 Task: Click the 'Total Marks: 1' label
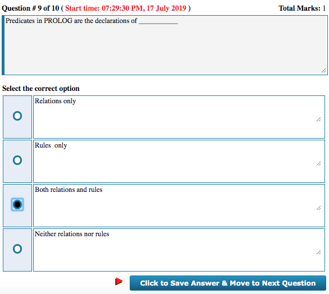coord(302,8)
